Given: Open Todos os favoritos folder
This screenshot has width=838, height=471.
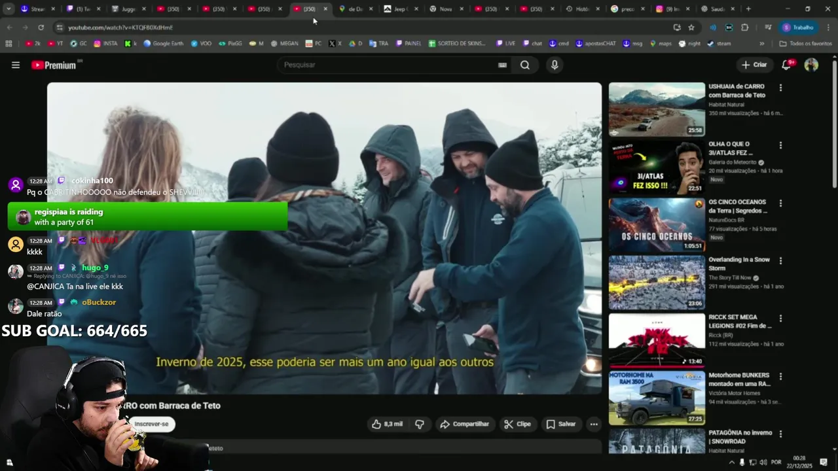Looking at the screenshot, I should click(x=805, y=43).
